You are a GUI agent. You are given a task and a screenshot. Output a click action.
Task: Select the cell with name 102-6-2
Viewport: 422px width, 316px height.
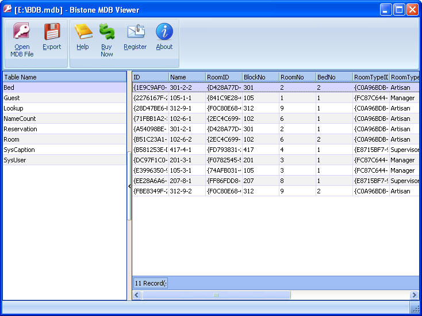pyautogui.click(x=187, y=139)
